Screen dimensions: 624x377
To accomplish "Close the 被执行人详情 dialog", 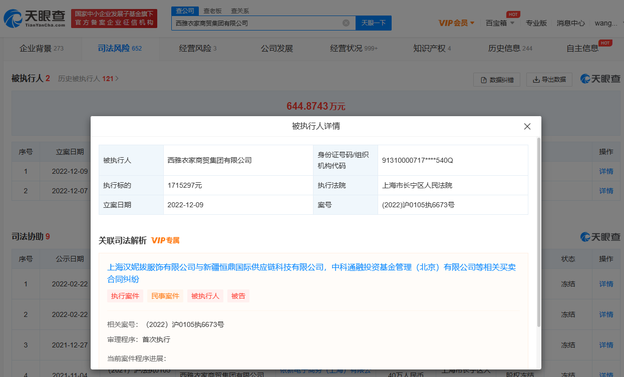I will (x=527, y=127).
